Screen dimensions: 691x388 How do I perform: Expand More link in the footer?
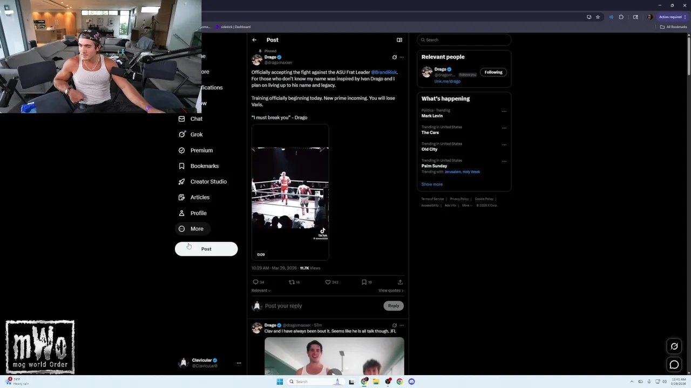pyautogui.click(x=467, y=205)
